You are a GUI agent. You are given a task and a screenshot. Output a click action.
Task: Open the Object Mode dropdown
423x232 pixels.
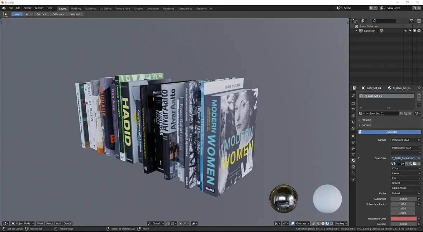22,223
